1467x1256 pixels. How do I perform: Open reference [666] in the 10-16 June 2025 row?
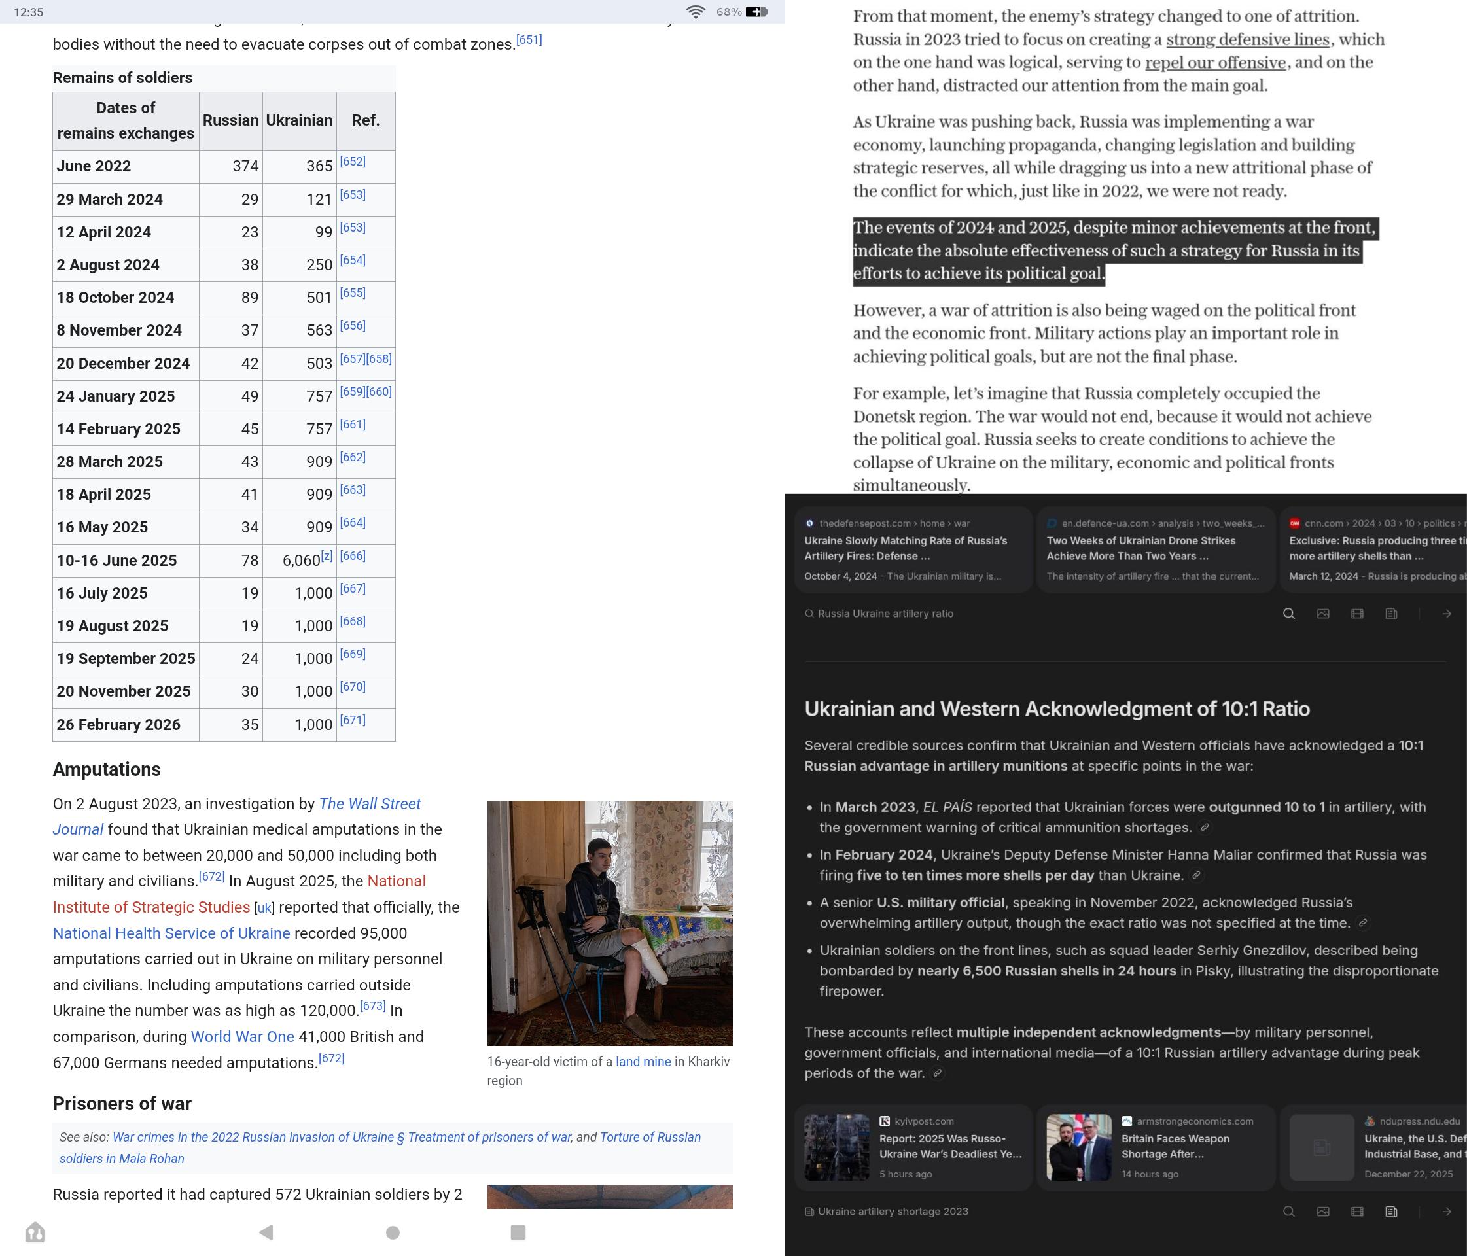coord(353,556)
